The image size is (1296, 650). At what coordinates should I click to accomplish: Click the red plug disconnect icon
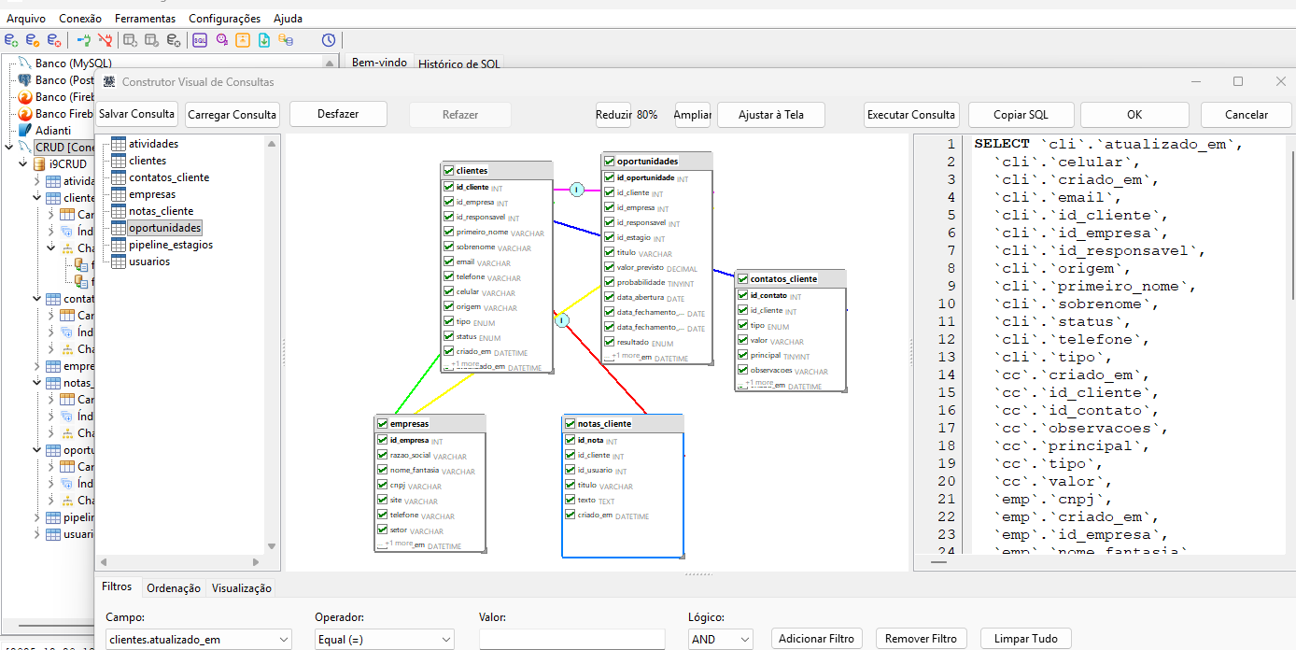[106, 40]
